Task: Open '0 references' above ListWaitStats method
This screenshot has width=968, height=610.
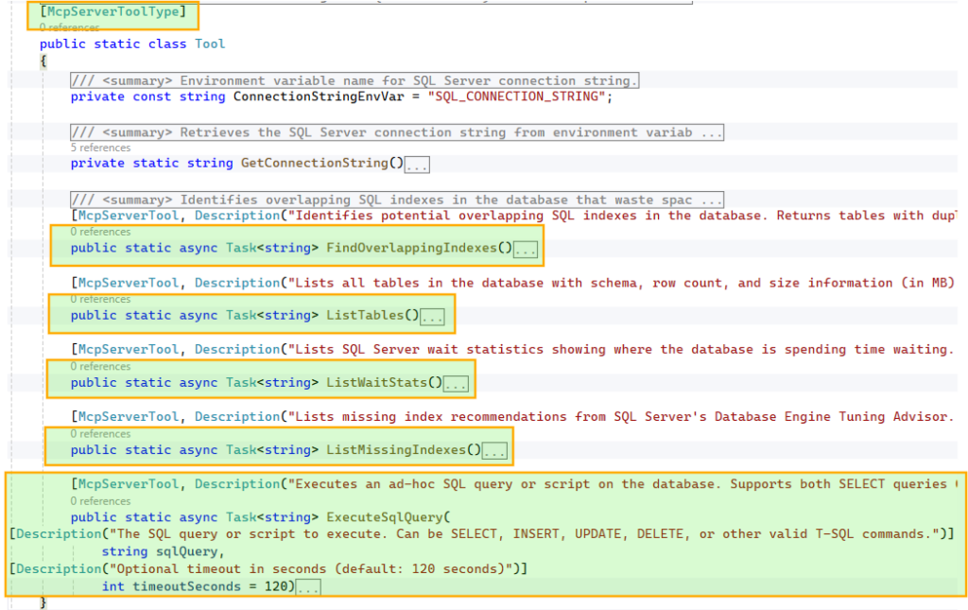Action: click(x=100, y=366)
